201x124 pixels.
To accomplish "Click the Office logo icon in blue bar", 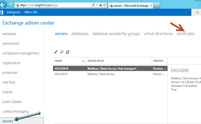I will tap(2, 12).
